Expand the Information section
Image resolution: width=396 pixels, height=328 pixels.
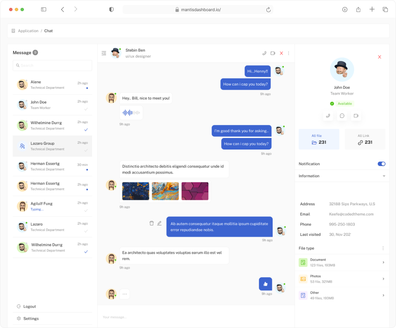point(384,176)
